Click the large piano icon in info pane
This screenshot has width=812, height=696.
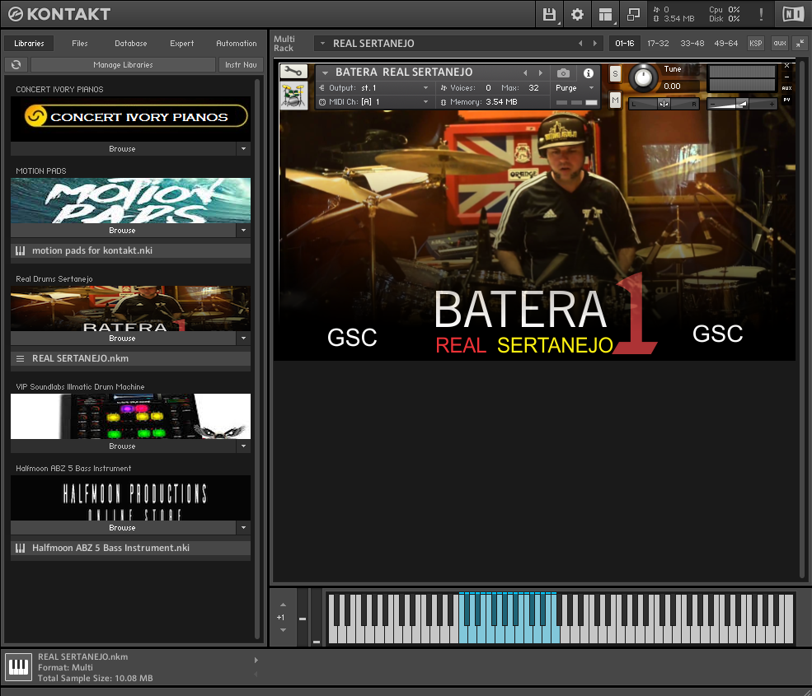(x=19, y=667)
